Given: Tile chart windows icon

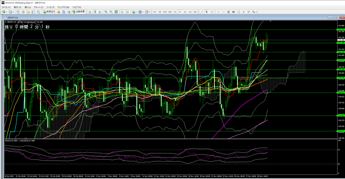Looking at the screenshot, I should pyautogui.click(x=116, y=12).
